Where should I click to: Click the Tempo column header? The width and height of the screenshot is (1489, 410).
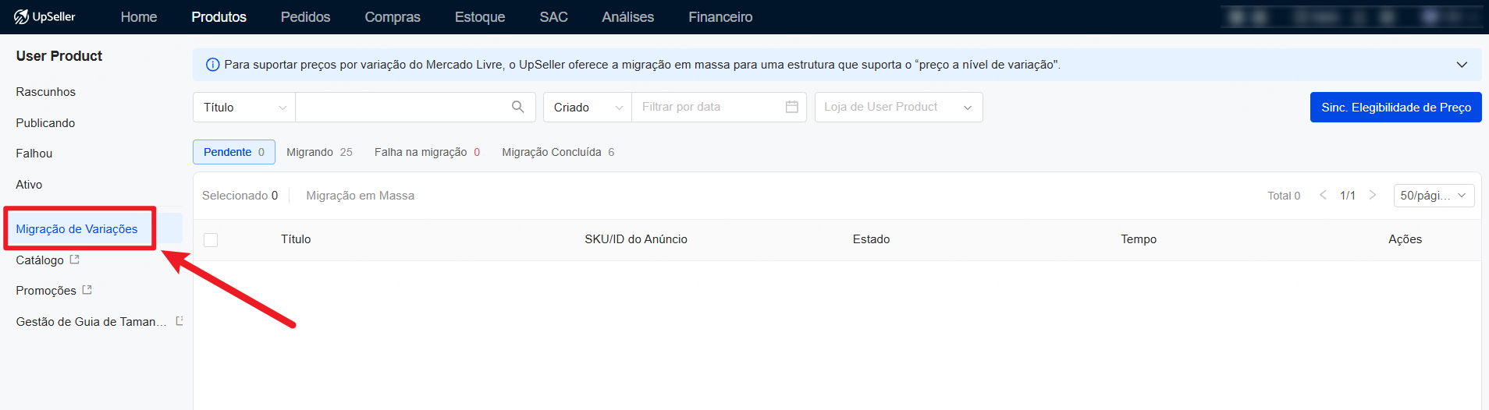pos(1139,239)
